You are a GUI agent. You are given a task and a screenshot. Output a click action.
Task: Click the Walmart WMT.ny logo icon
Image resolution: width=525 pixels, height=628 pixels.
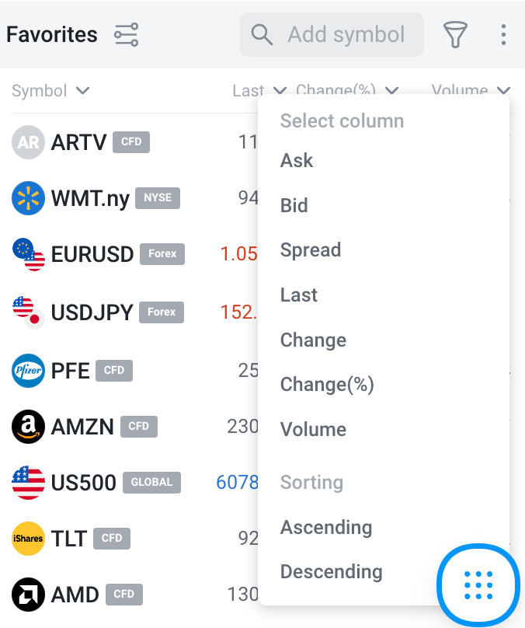tap(28, 197)
